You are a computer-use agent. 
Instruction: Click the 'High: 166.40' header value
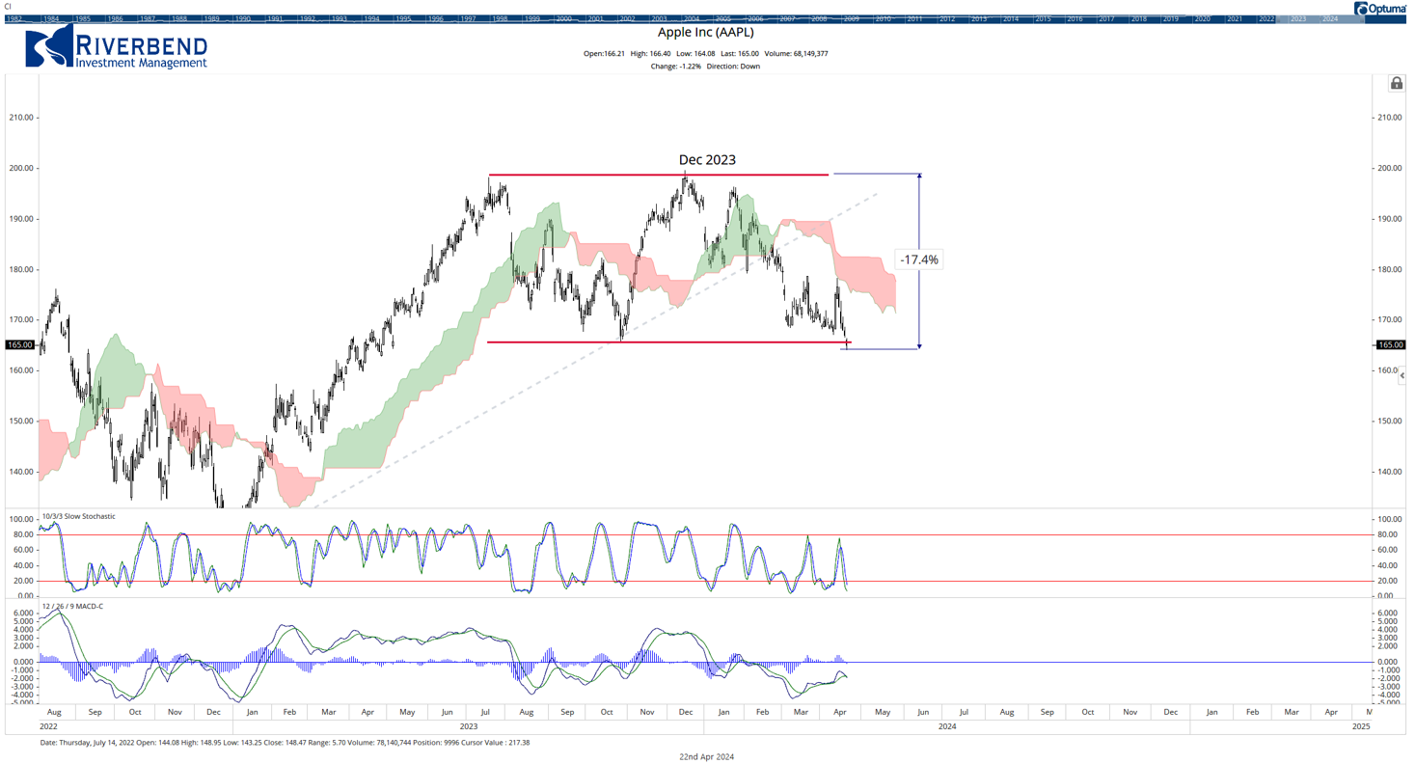(651, 54)
